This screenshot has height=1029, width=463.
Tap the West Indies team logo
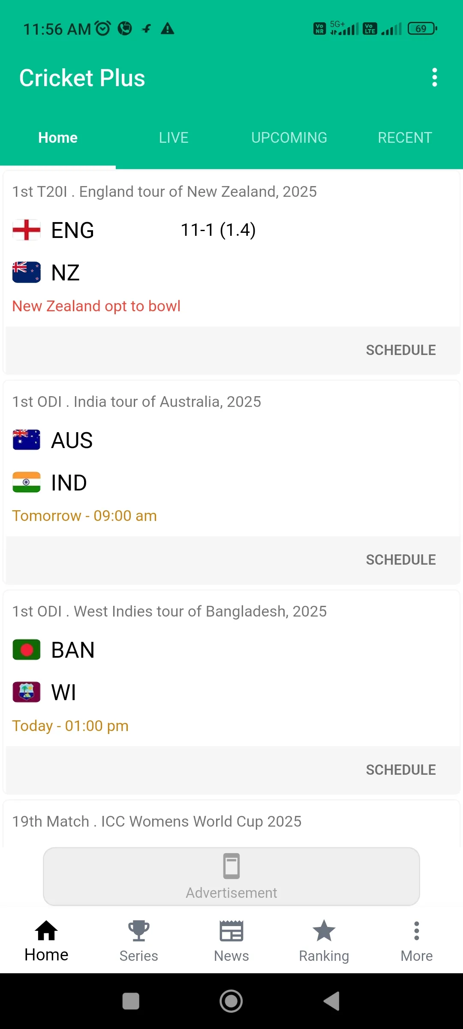coord(27,692)
